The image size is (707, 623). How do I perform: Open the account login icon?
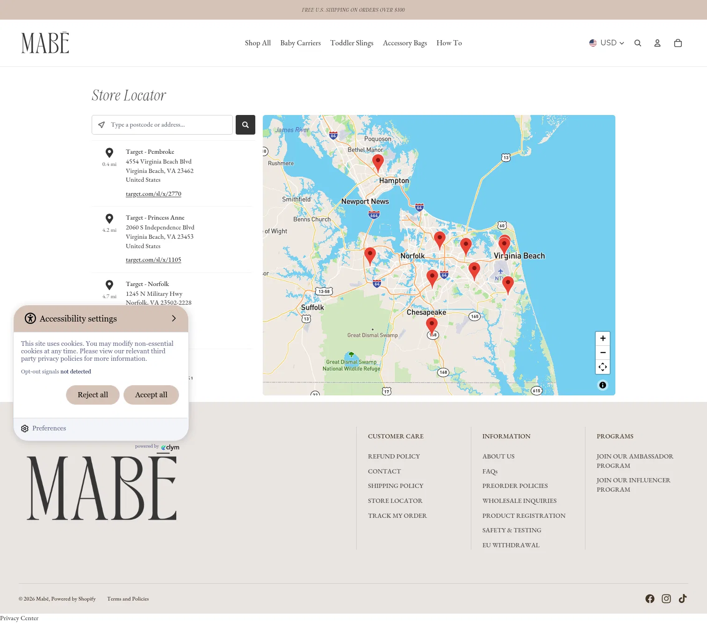(x=657, y=43)
